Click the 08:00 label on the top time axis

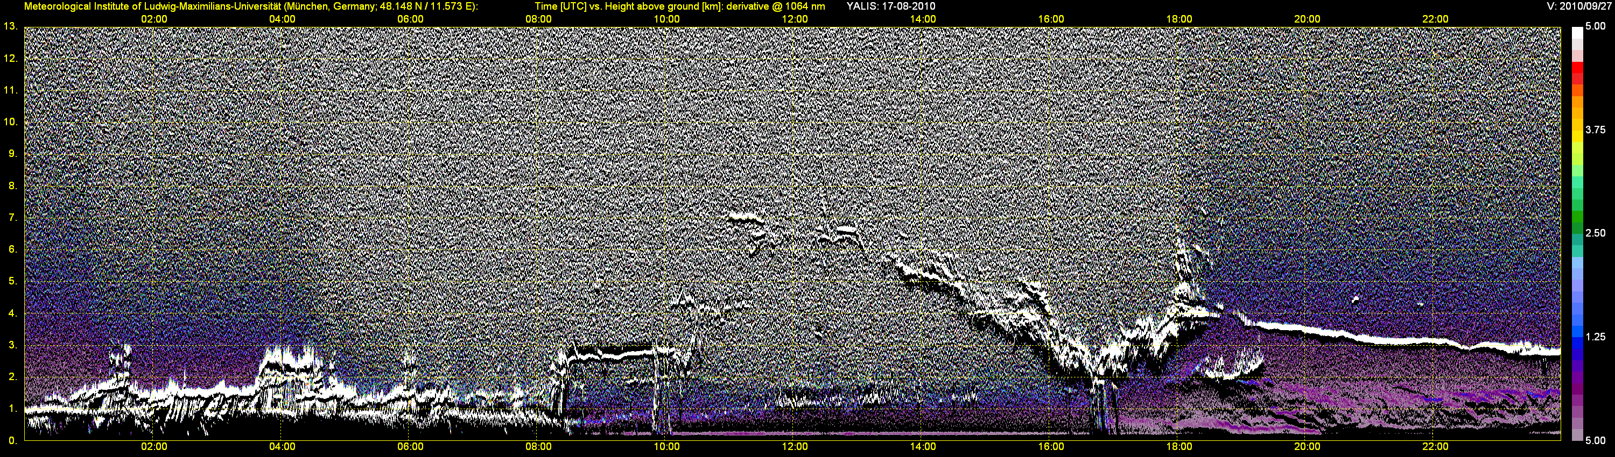(538, 19)
